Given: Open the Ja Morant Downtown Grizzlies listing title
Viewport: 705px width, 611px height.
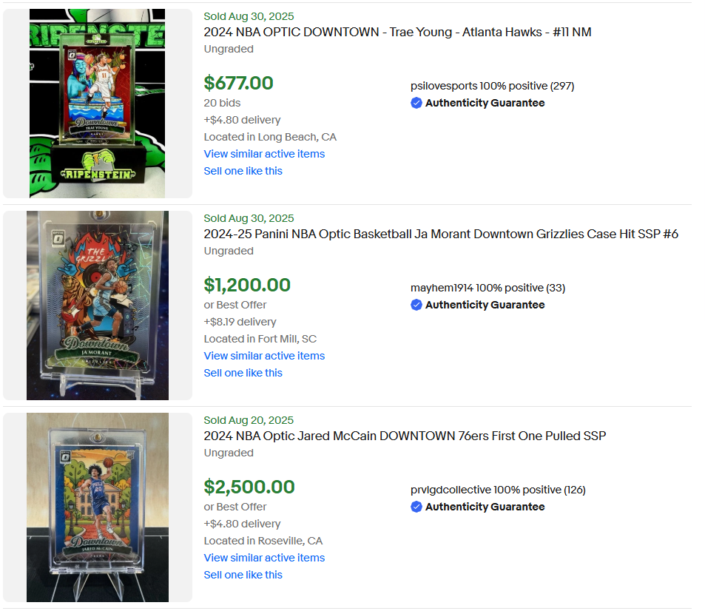Looking at the screenshot, I should click(441, 234).
